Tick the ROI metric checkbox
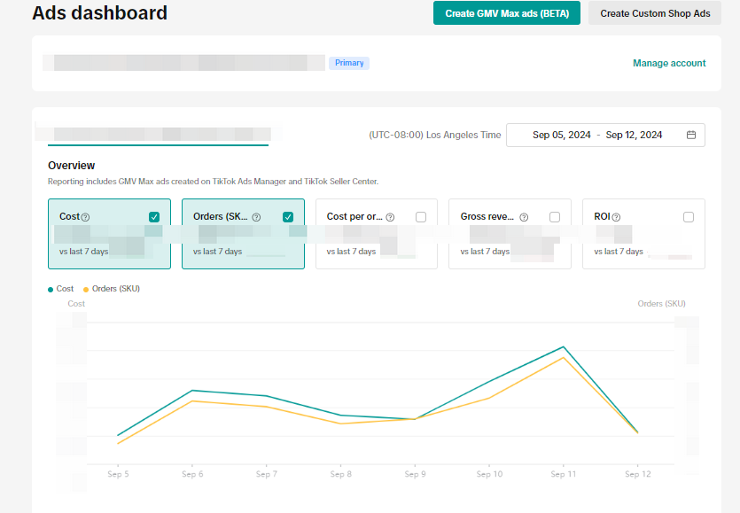 pos(689,217)
